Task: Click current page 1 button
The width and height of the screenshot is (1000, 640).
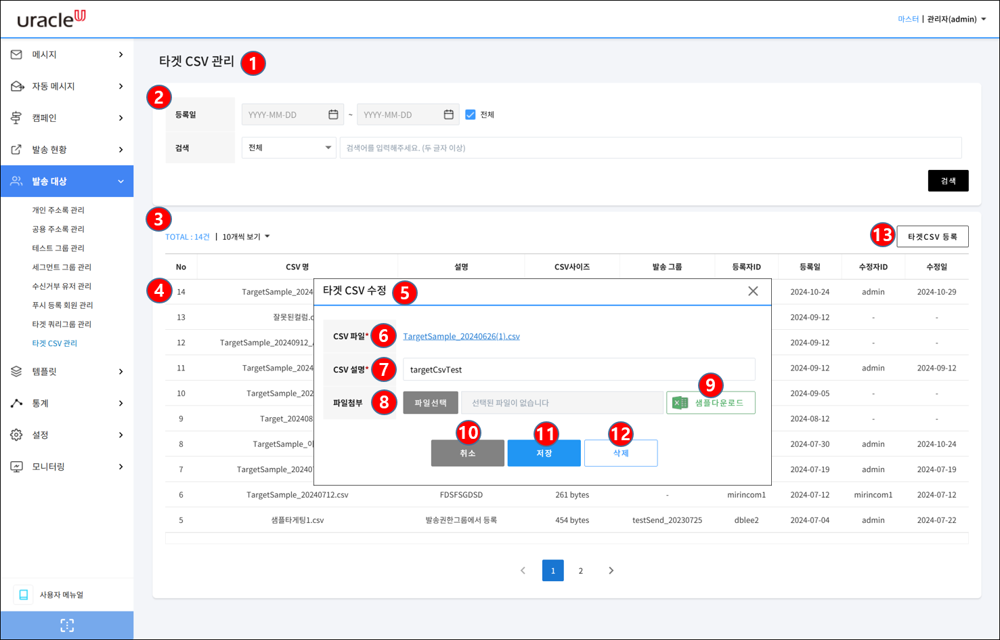Action: point(553,570)
